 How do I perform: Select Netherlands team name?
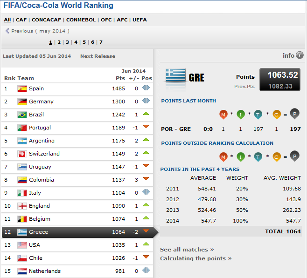45,271
